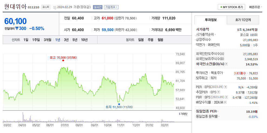This screenshot has width=267, height=133.
Task: Select 3년 line chart period
Action: click(66, 40)
